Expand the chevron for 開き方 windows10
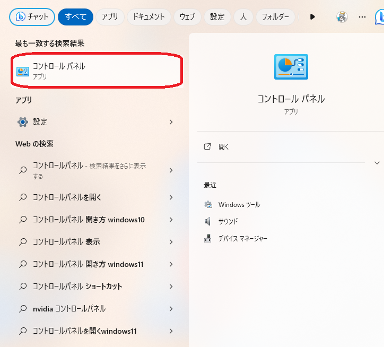 pos(171,220)
